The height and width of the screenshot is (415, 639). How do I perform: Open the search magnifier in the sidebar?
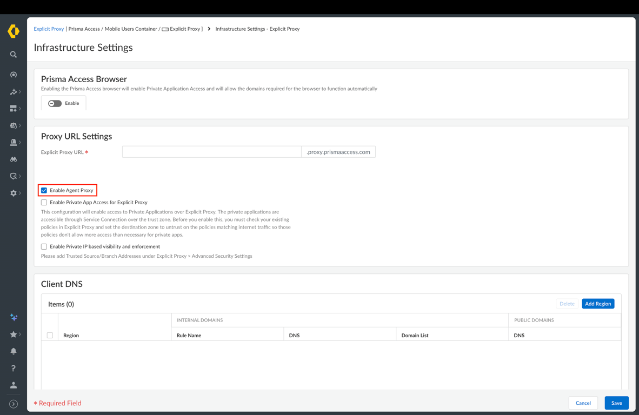(14, 55)
